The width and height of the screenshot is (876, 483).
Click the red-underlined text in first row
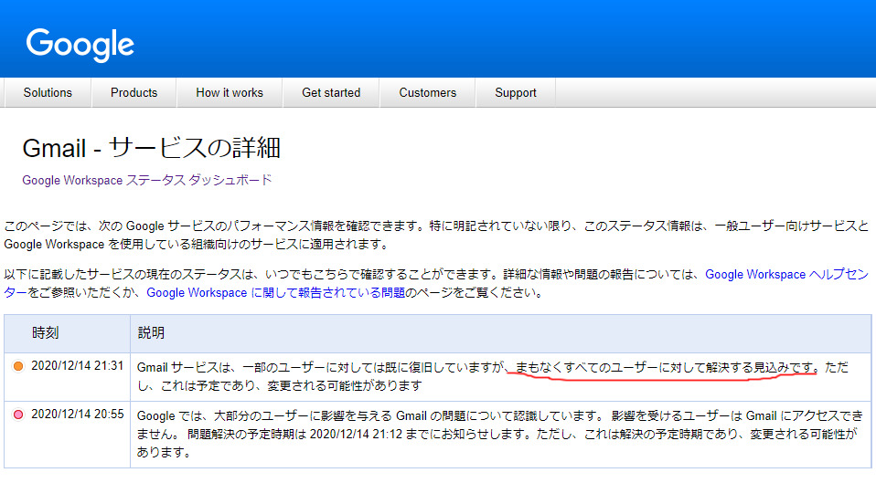pos(663,367)
